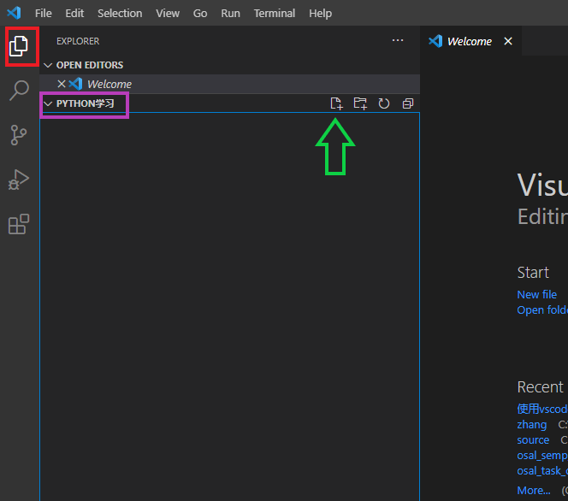This screenshot has width=568, height=501.
Task: Open the Source Control view
Action: [19, 135]
